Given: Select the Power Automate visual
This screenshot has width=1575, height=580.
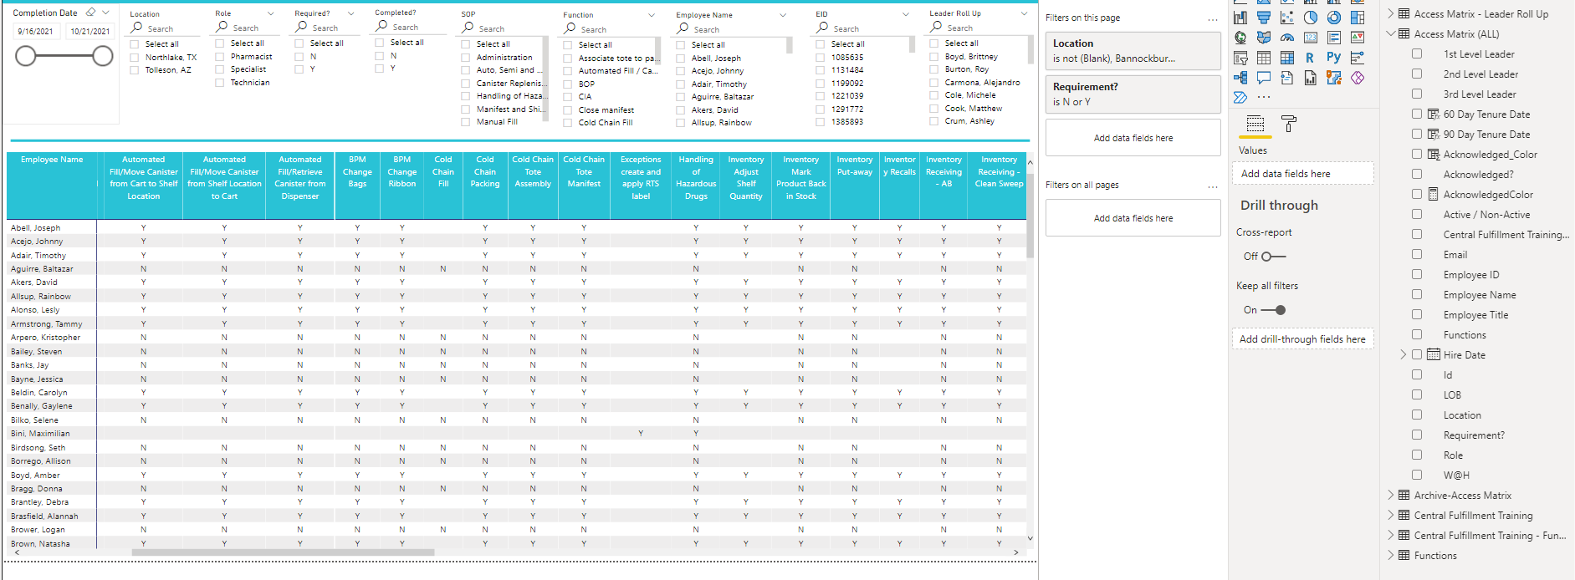Looking at the screenshot, I should 1240,97.
